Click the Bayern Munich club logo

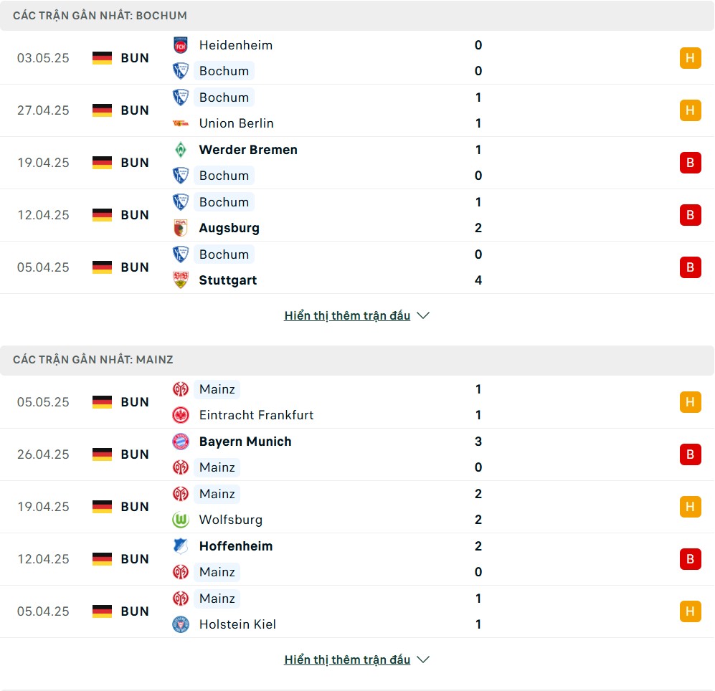pyautogui.click(x=181, y=442)
